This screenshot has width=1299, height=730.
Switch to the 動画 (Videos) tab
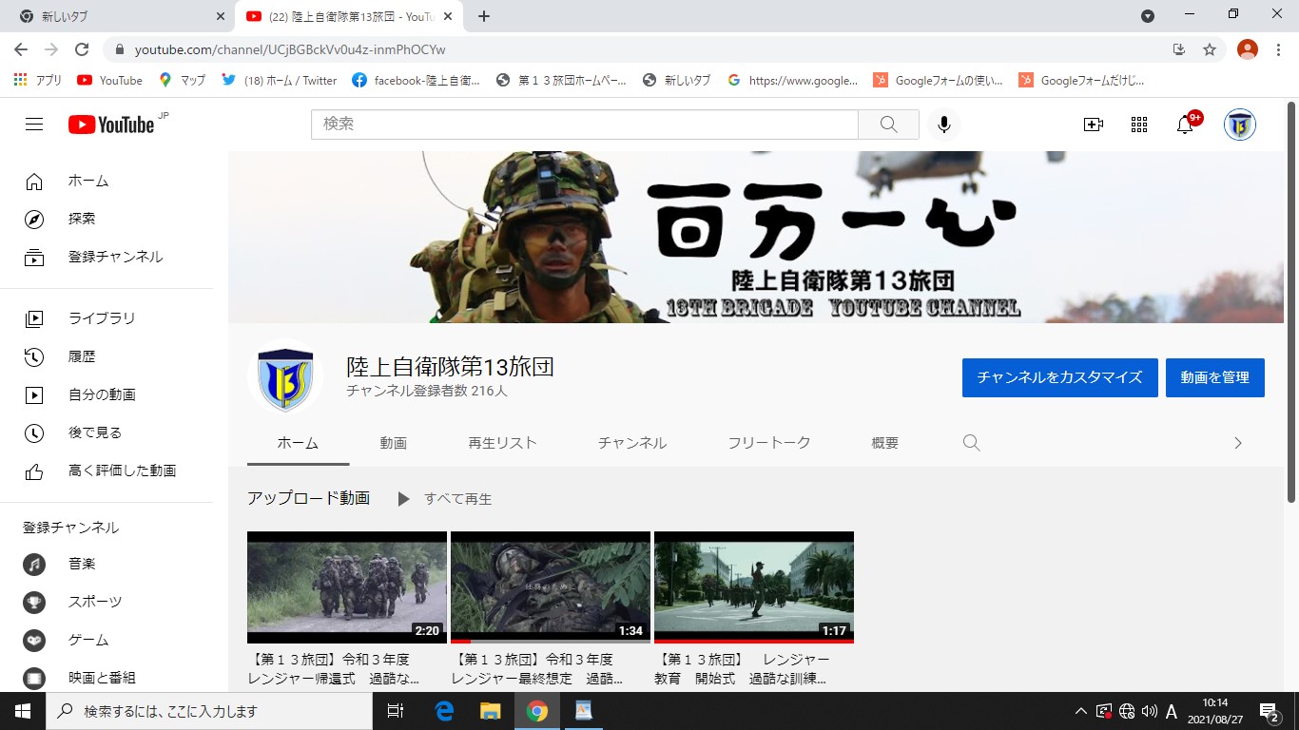pos(394,442)
